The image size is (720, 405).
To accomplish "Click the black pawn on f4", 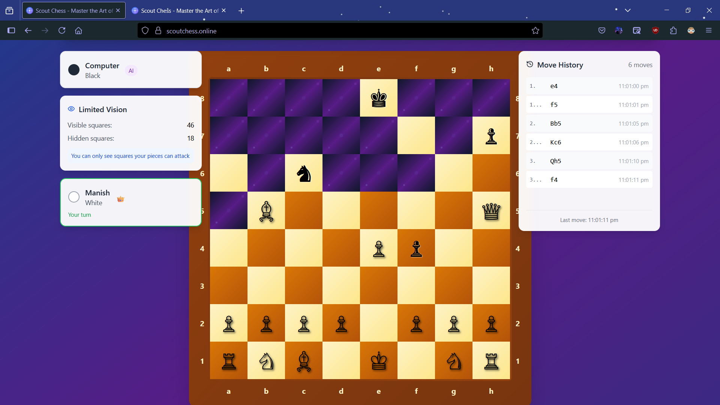I will tap(416, 248).
